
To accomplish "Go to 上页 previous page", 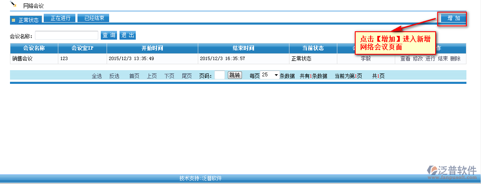I will point(152,76).
